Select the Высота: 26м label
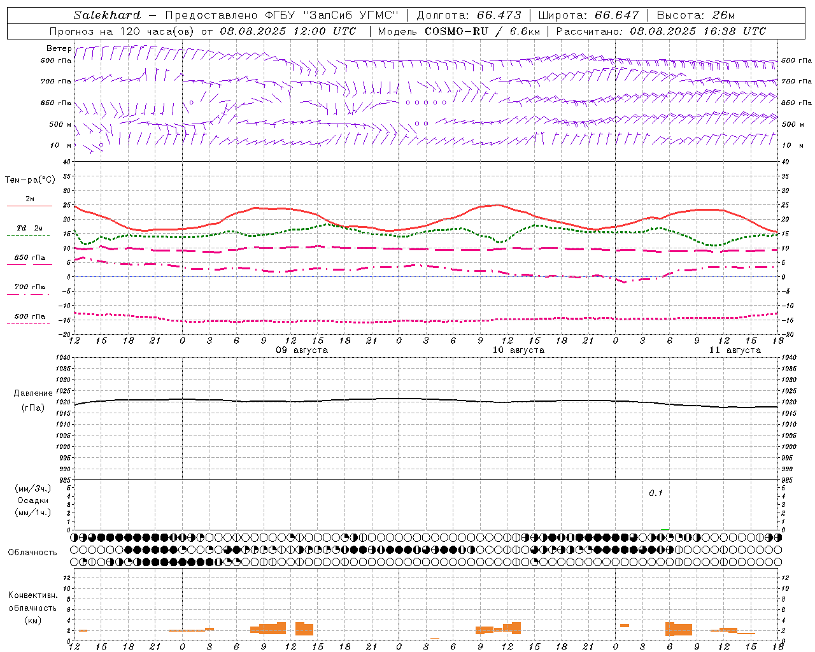The width and height of the screenshot is (815, 652). tap(695, 15)
